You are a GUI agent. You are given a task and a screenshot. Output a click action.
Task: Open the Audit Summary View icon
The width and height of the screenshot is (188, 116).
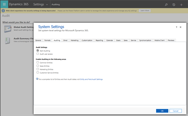[x=8, y=41]
